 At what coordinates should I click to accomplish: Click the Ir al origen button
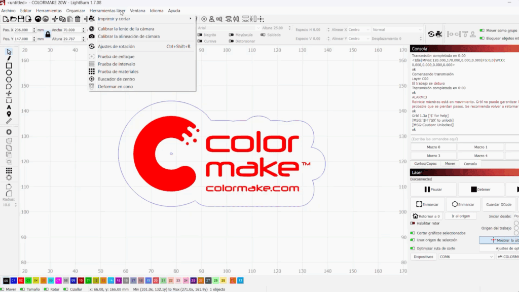(461, 216)
